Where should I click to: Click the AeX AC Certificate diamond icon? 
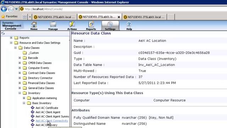[x=33, y=108]
